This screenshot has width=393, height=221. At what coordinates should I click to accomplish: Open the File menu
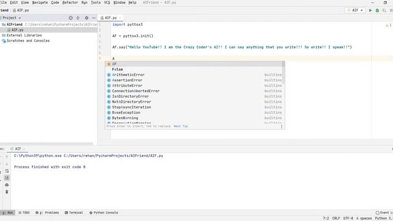point(3,2)
